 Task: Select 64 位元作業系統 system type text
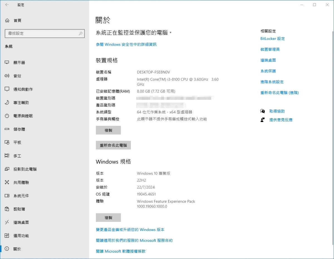[x=164, y=112]
